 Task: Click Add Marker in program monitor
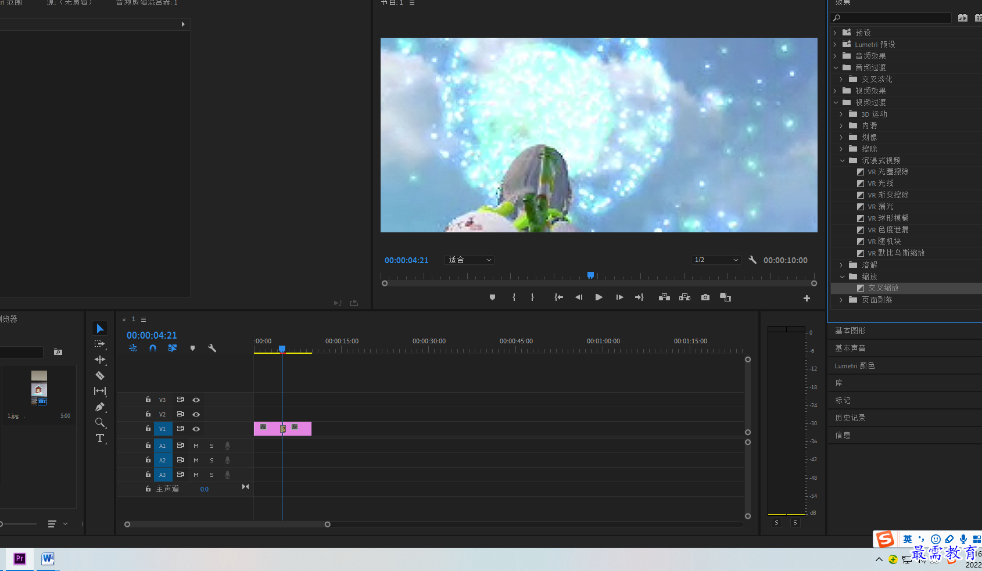[x=492, y=297]
